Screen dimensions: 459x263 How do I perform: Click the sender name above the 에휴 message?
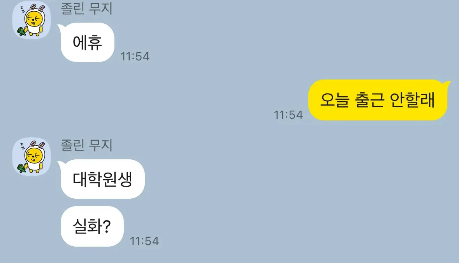click(x=87, y=8)
